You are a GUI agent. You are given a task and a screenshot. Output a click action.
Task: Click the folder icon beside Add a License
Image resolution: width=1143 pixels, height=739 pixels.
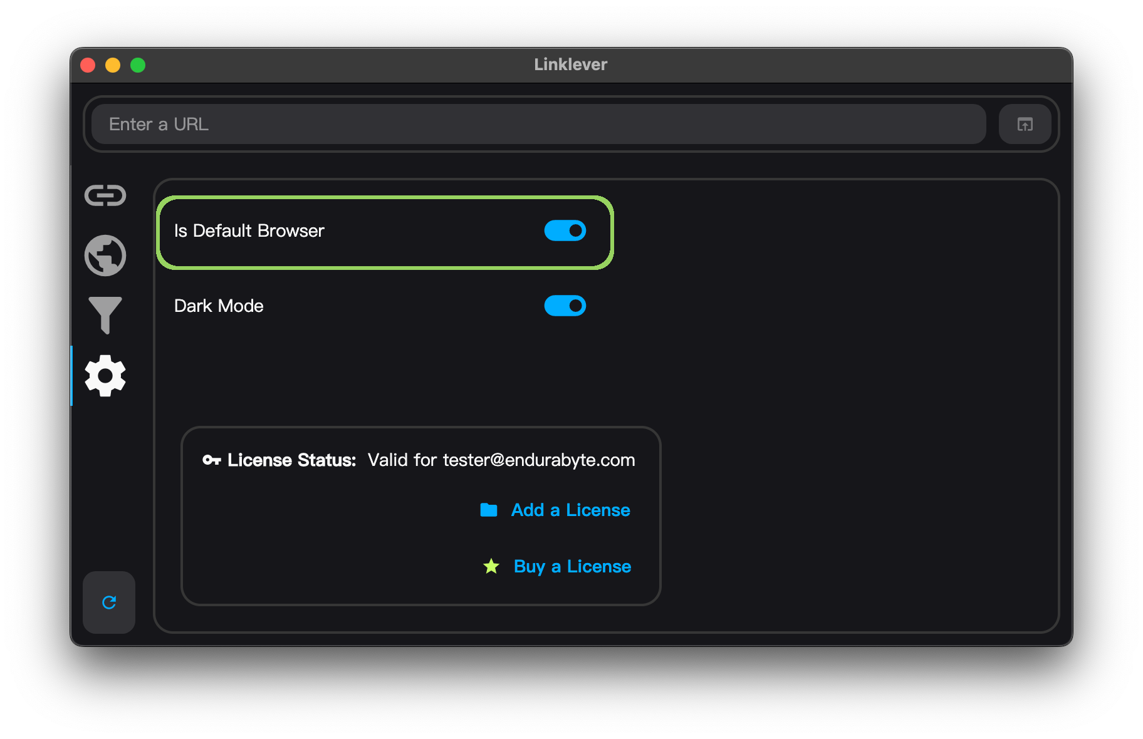tap(489, 510)
